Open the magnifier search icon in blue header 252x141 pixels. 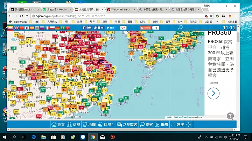coord(180,28)
